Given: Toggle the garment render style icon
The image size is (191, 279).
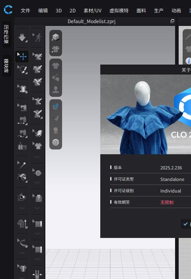Looking at the screenshot, I should click(56, 49).
